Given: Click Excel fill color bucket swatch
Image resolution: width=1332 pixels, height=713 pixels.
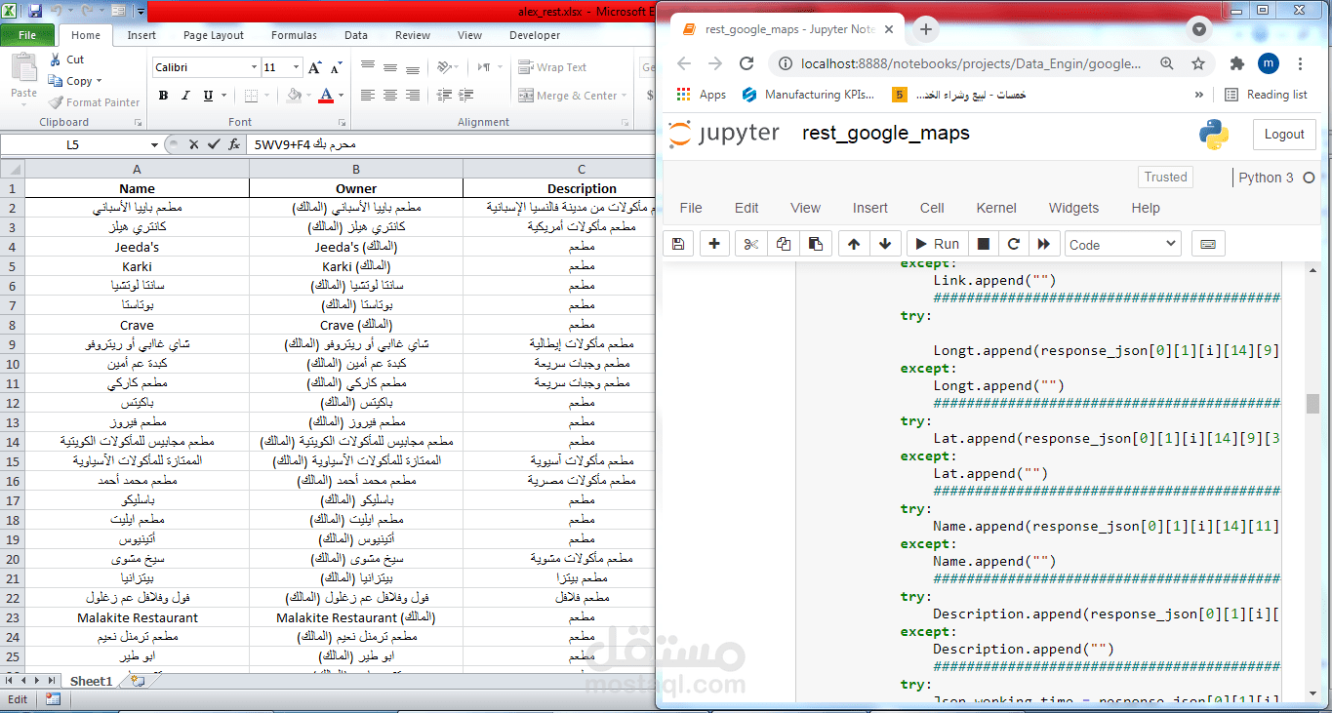Looking at the screenshot, I should tap(294, 96).
